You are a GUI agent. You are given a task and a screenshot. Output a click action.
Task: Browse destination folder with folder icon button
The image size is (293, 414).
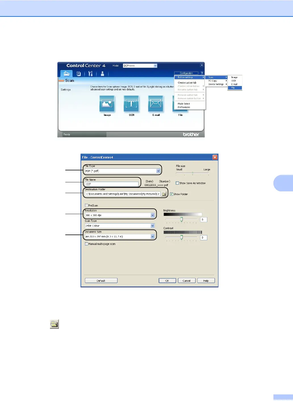[x=164, y=194]
